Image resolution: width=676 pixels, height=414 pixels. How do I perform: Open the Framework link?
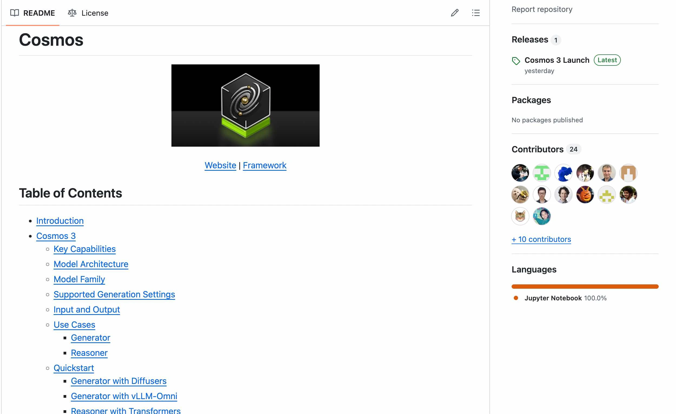(x=264, y=165)
